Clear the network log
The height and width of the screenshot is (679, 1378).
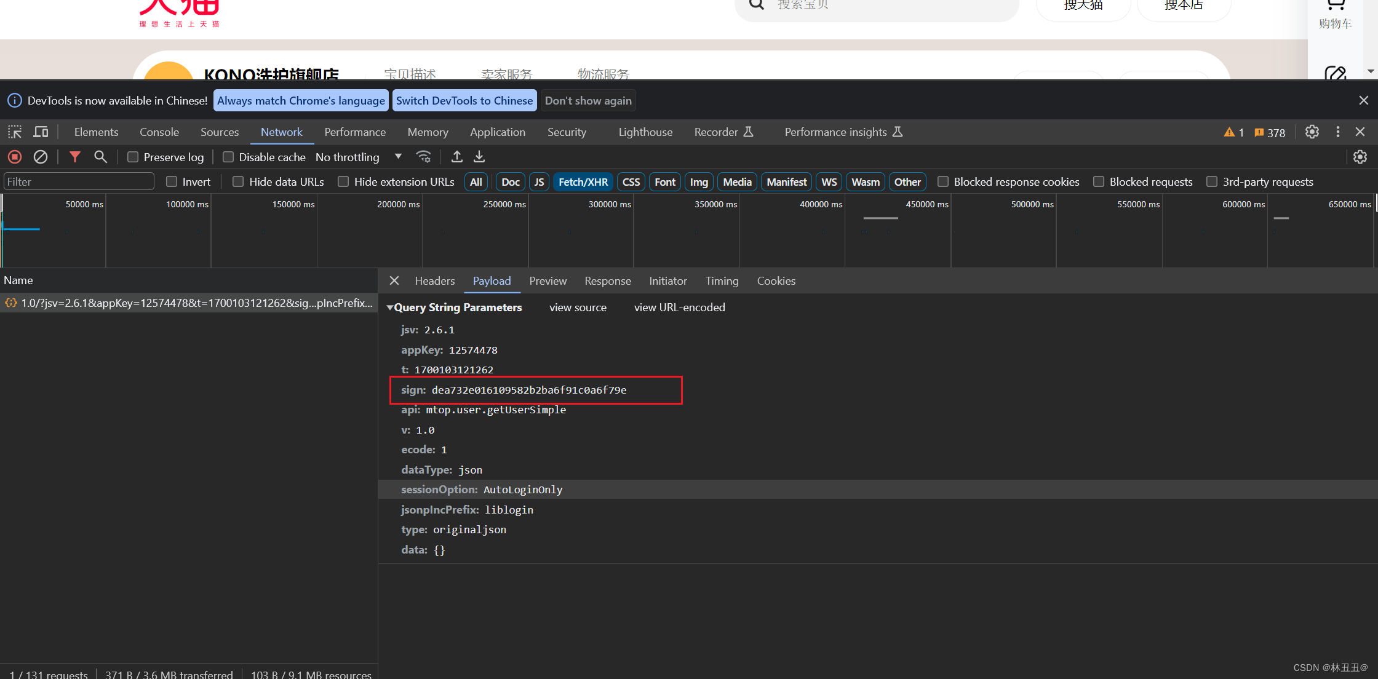tap(41, 157)
